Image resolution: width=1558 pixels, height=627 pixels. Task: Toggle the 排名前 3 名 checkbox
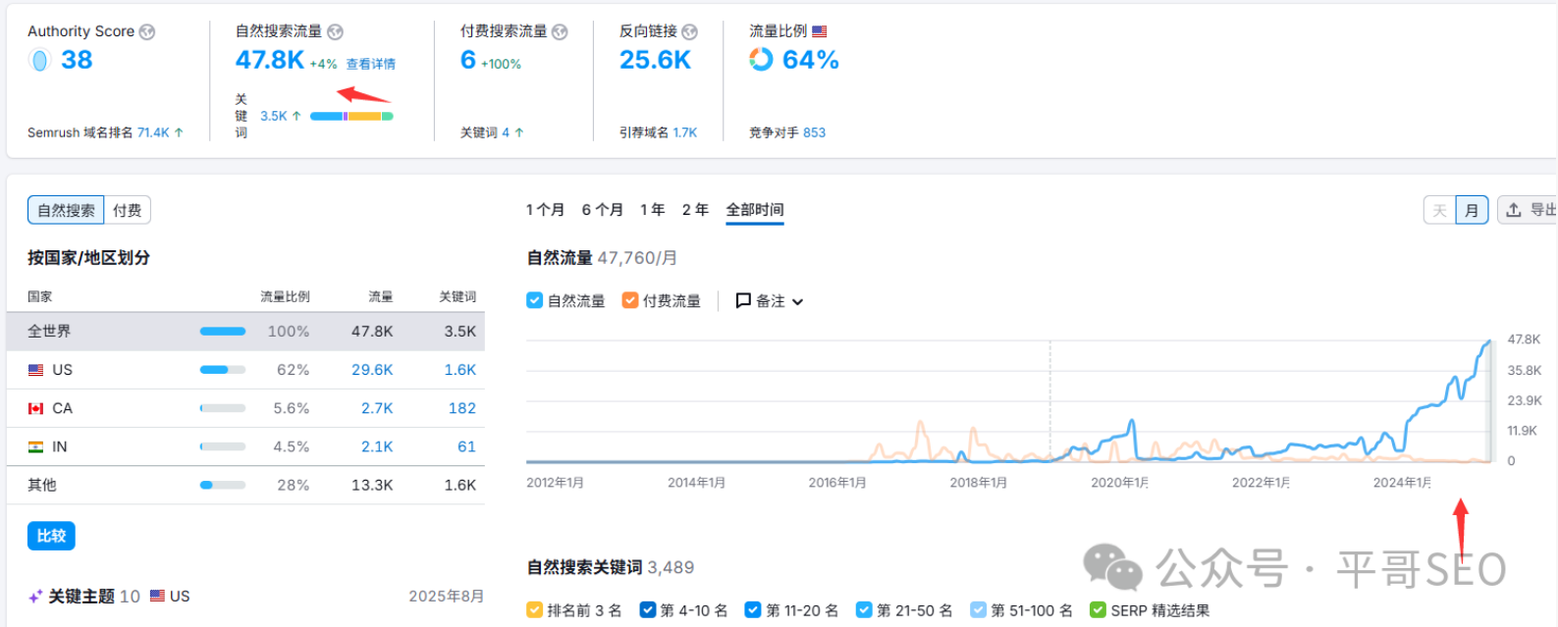pyautogui.click(x=535, y=609)
